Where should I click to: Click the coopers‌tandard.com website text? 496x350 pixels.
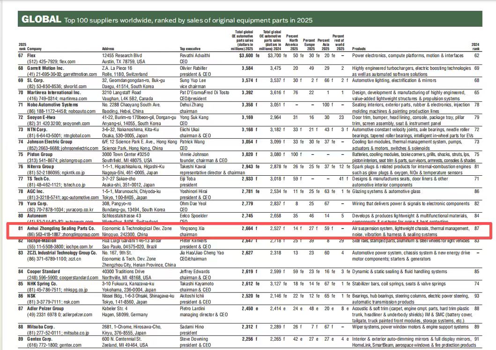pyautogui.click(x=79, y=277)
